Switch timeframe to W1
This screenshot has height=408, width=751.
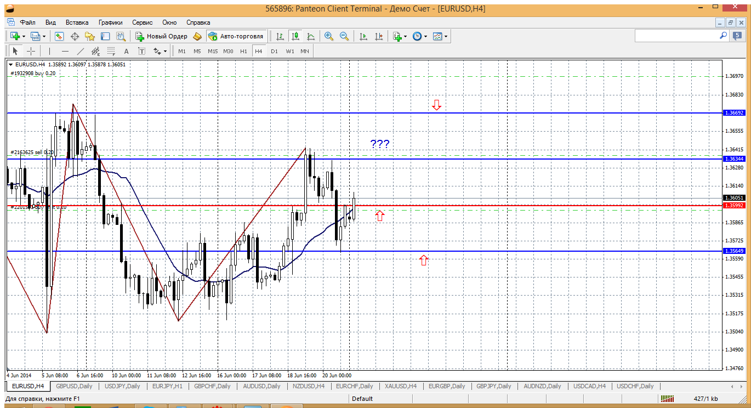[x=290, y=51]
